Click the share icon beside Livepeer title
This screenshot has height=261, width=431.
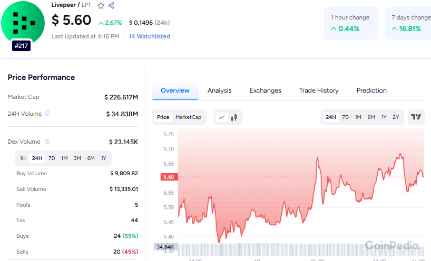[x=111, y=5]
